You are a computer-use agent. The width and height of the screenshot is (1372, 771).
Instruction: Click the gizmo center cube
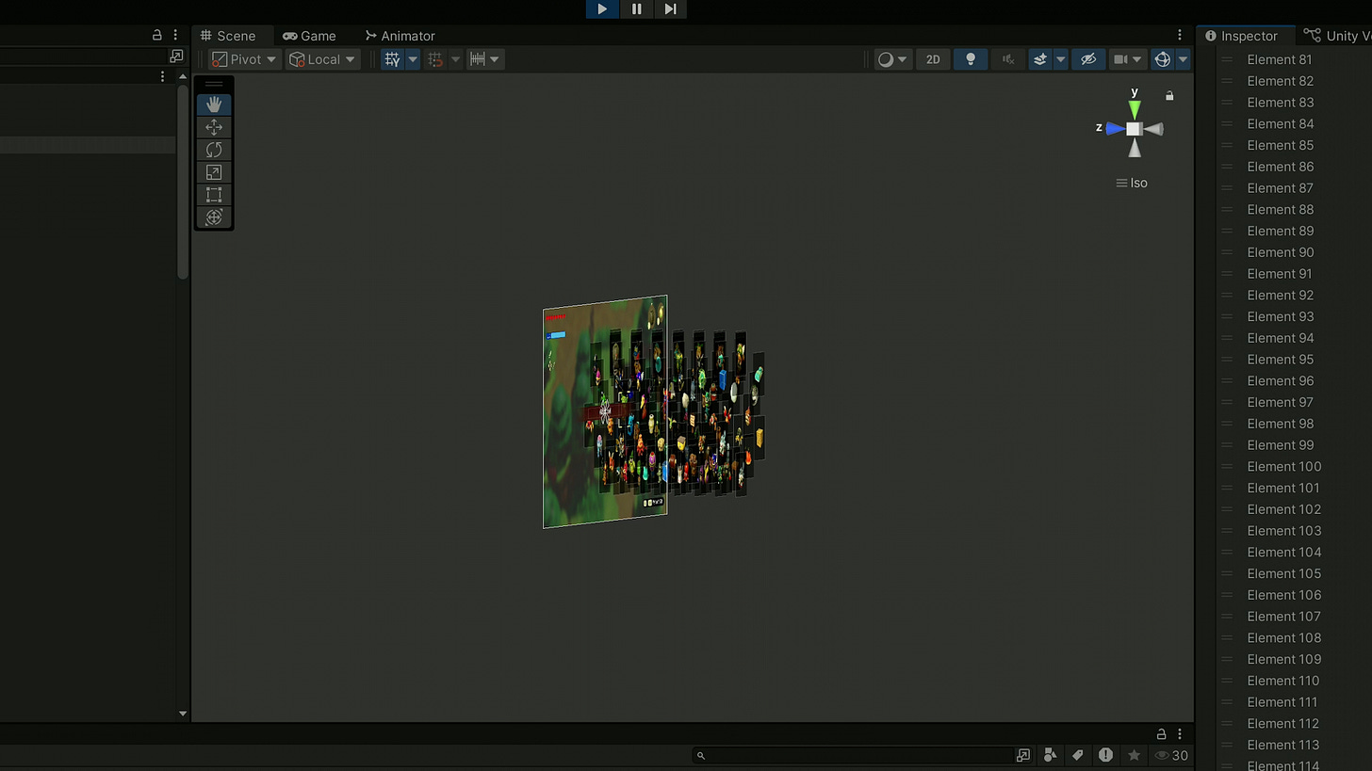pyautogui.click(x=1135, y=129)
